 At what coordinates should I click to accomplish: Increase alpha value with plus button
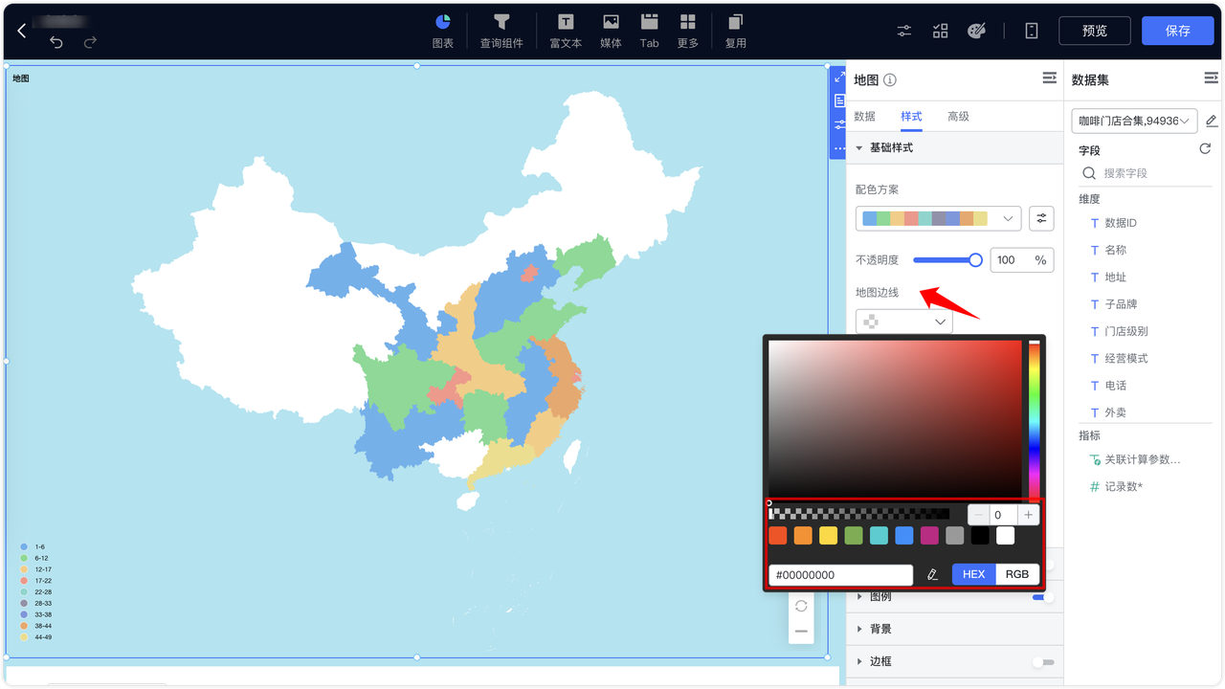click(1029, 515)
